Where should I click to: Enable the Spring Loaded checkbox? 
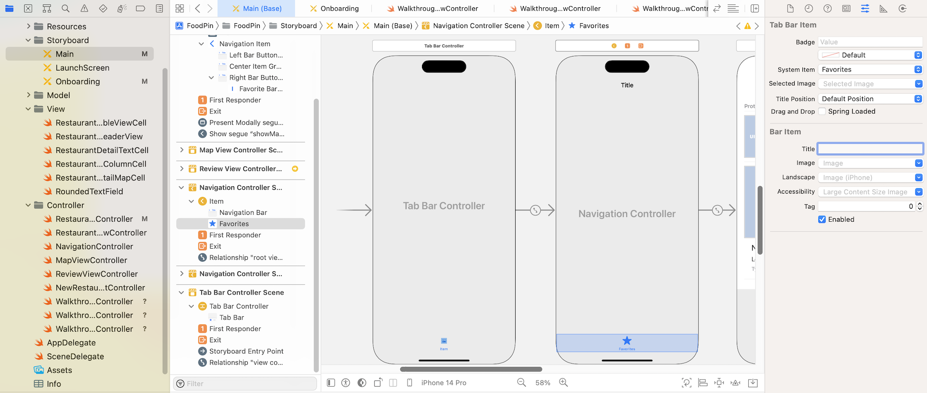[822, 112]
